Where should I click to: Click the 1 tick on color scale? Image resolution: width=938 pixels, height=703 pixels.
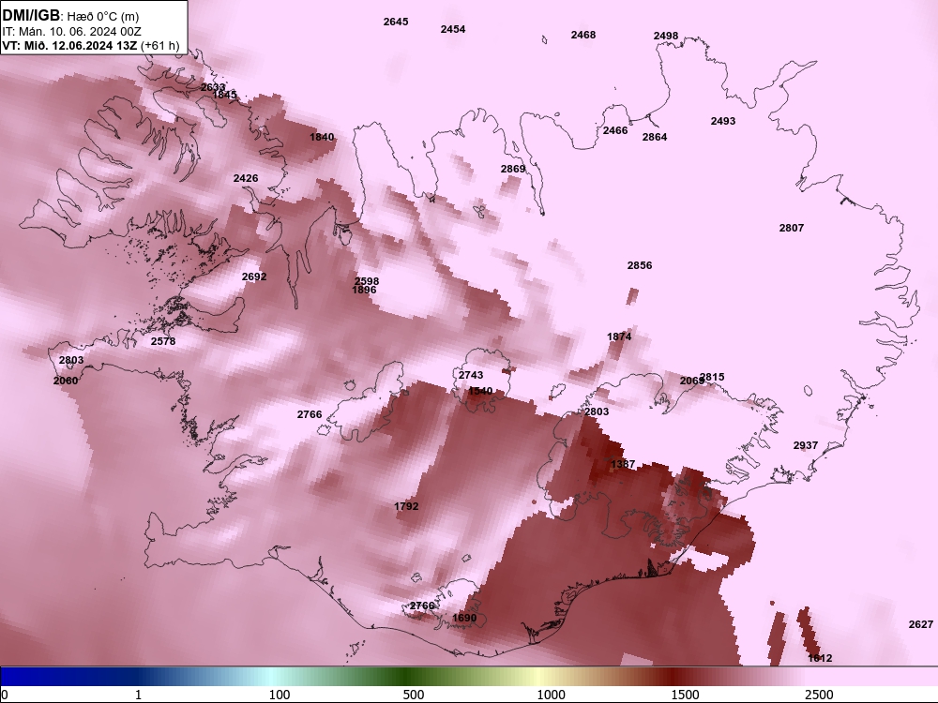click(138, 695)
